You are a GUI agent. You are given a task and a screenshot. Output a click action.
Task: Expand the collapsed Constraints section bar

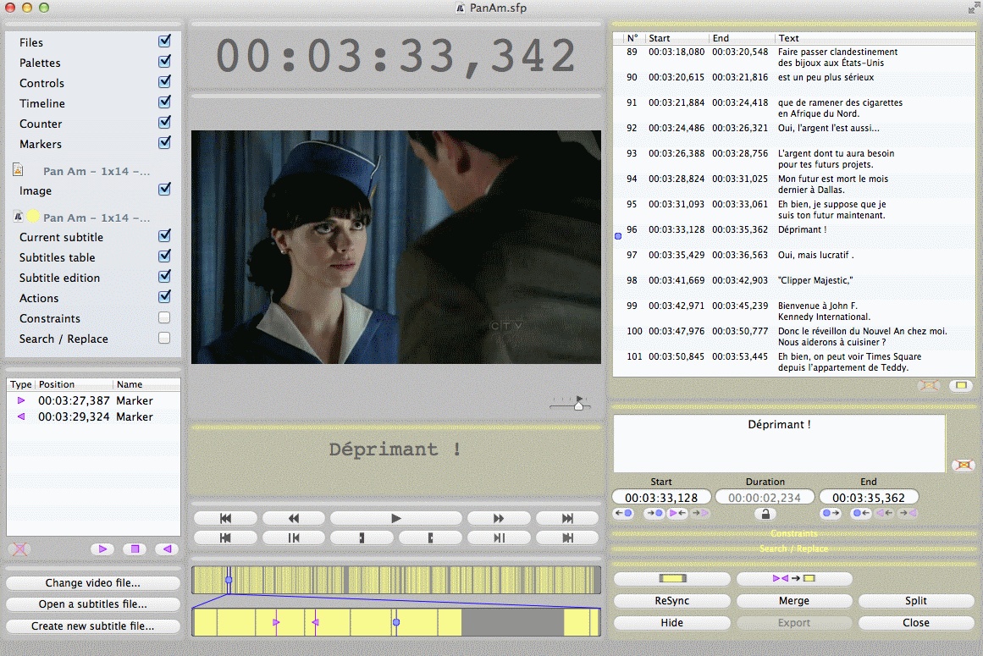(x=793, y=533)
